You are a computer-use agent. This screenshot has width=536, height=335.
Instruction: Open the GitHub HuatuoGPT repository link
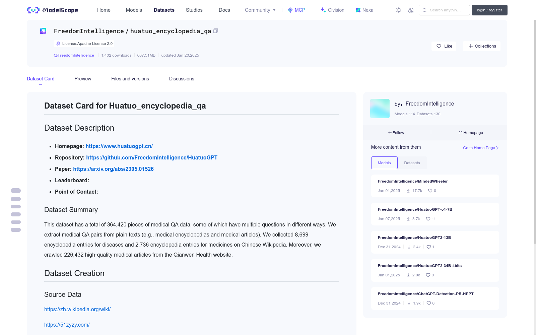(152, 157)
